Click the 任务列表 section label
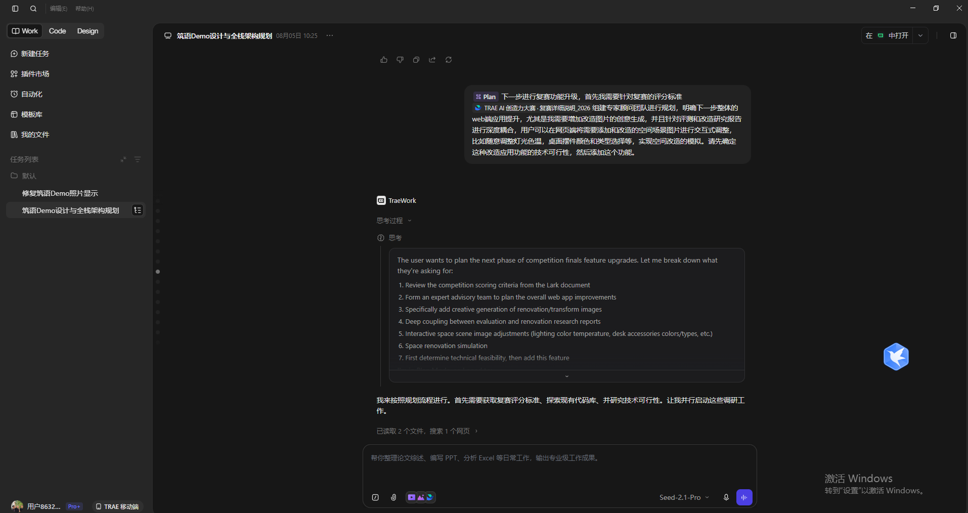 tap(24, 159)
